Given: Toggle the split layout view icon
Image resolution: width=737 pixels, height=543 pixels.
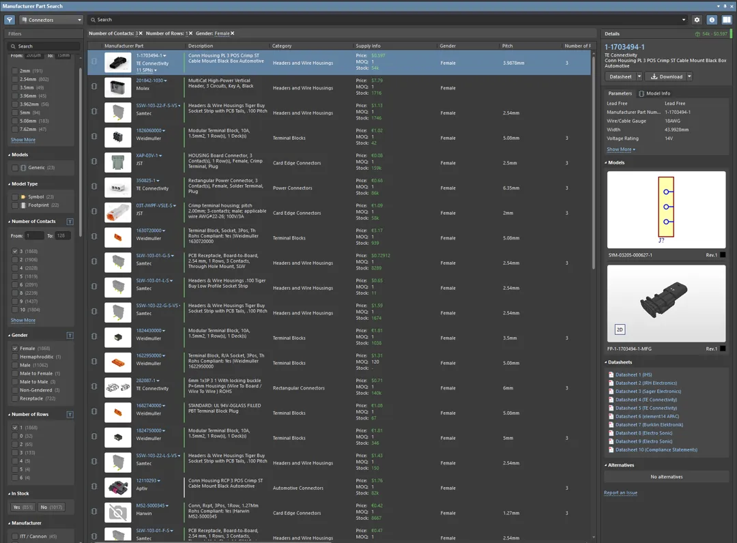Looking at the screenshot, I should (x=727, y=20).
